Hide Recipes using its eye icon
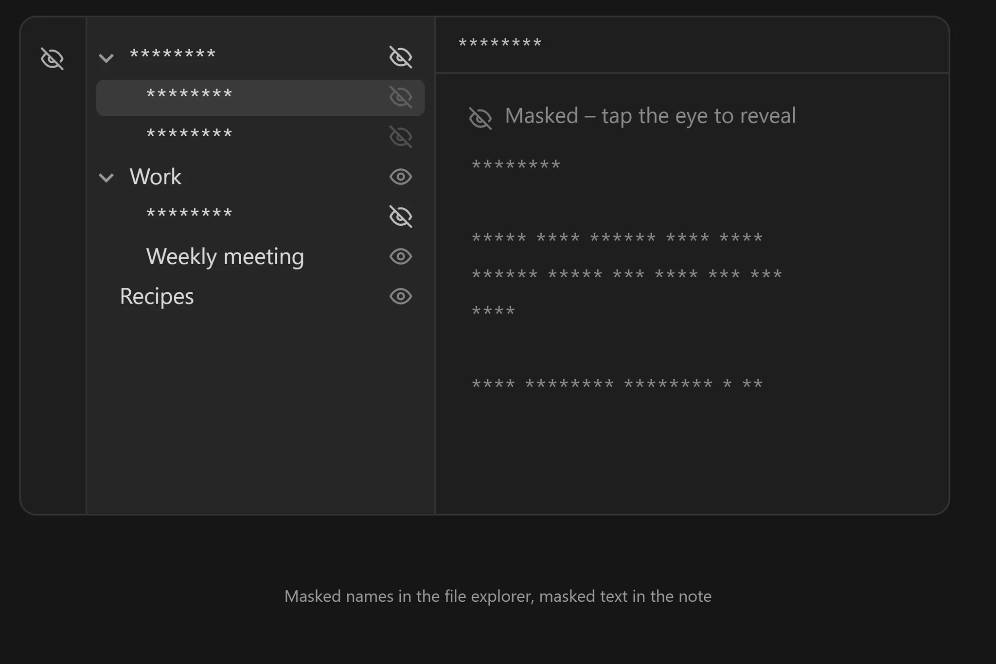 (401, 296)
